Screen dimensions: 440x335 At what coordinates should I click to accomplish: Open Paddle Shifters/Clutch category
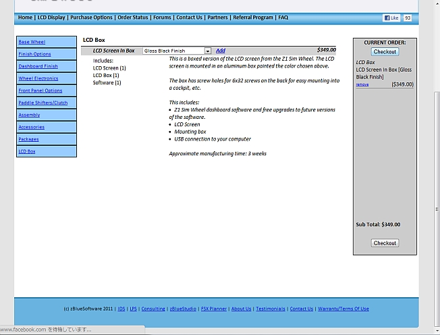(43, 103)
